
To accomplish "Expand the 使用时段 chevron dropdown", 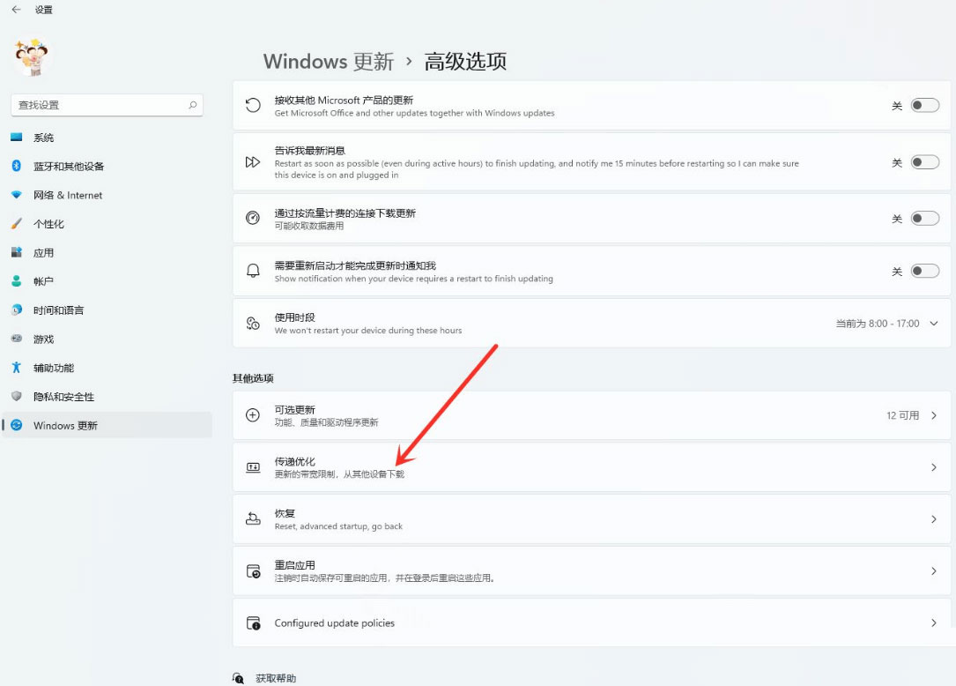I will [933, 324].
